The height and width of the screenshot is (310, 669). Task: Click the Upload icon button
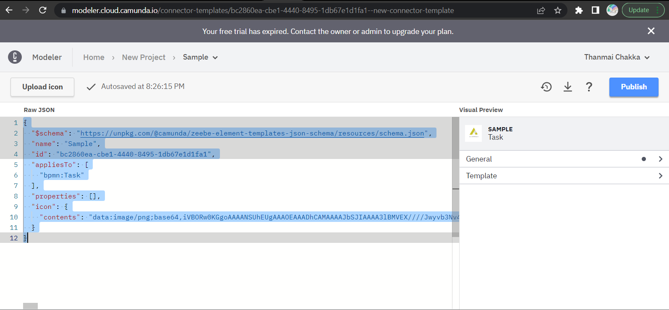click(42, 87)
